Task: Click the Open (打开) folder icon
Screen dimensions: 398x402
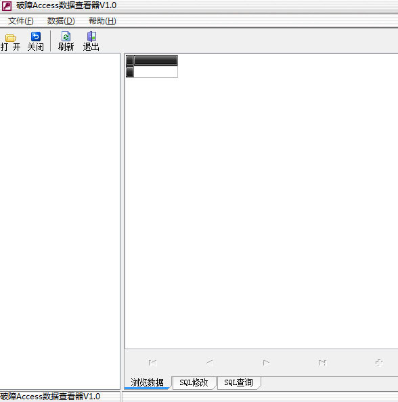Action: point(11,38)
